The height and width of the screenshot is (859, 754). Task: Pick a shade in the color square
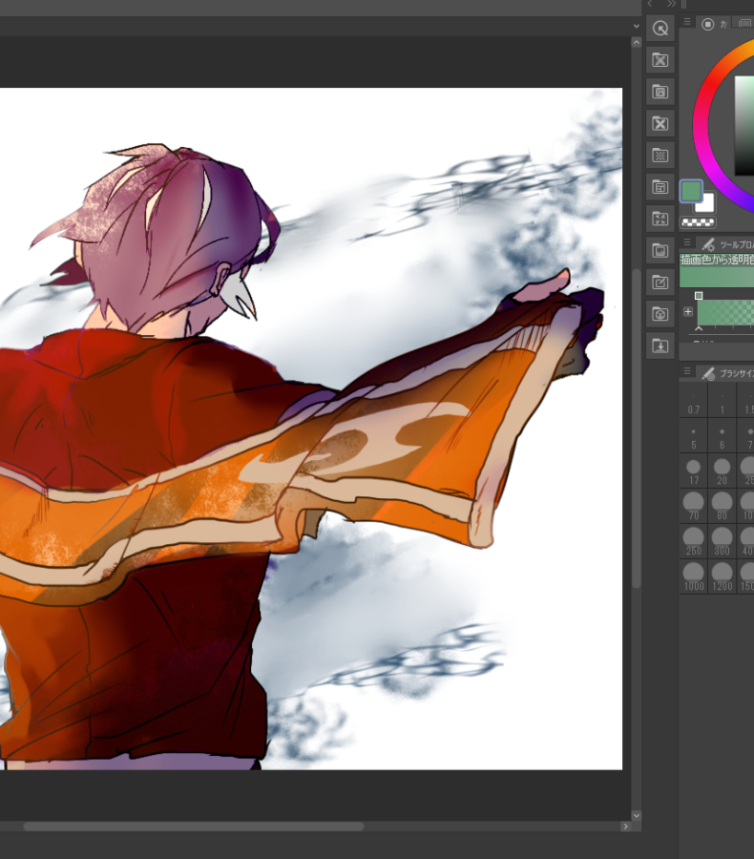pyautogui.click(x=744, y=126)
